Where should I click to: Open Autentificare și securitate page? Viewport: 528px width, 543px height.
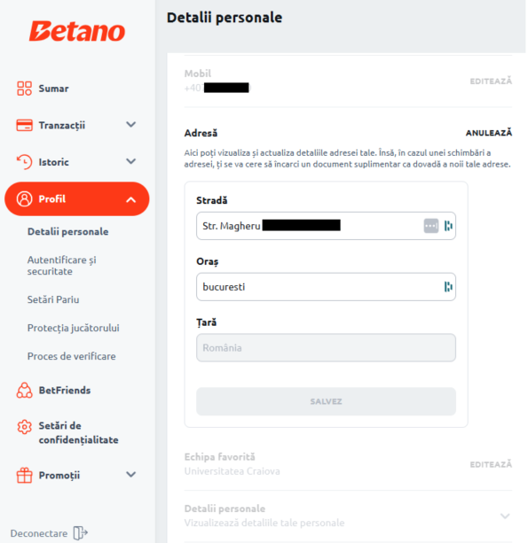[62, 266]
